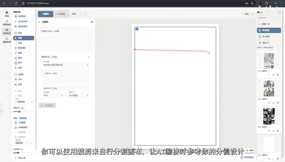Open the panel type dropdown above border slider
Viewport: 285px width, 162px height.
click(x=24, y=143)
